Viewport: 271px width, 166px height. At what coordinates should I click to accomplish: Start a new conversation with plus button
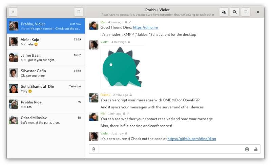point(13,12)
